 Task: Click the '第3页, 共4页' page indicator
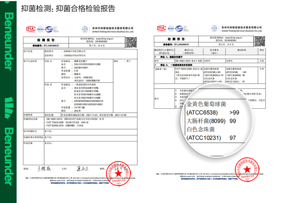[226, 45]
